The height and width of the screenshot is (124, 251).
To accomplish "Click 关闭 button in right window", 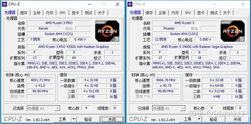I will (237, 119).
